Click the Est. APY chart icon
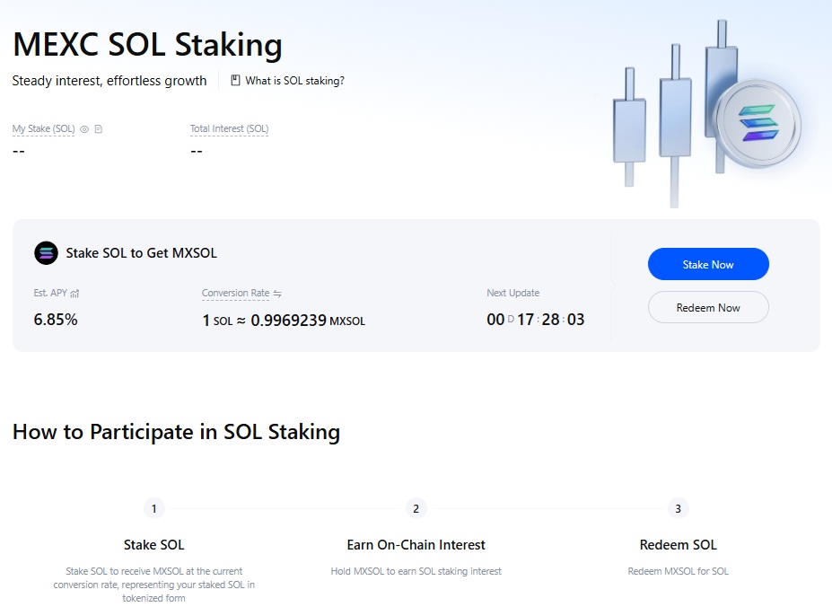 click(x=74, y=293)
